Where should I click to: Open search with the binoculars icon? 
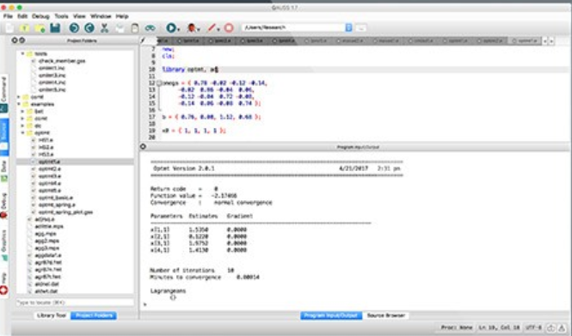(150, 28)
